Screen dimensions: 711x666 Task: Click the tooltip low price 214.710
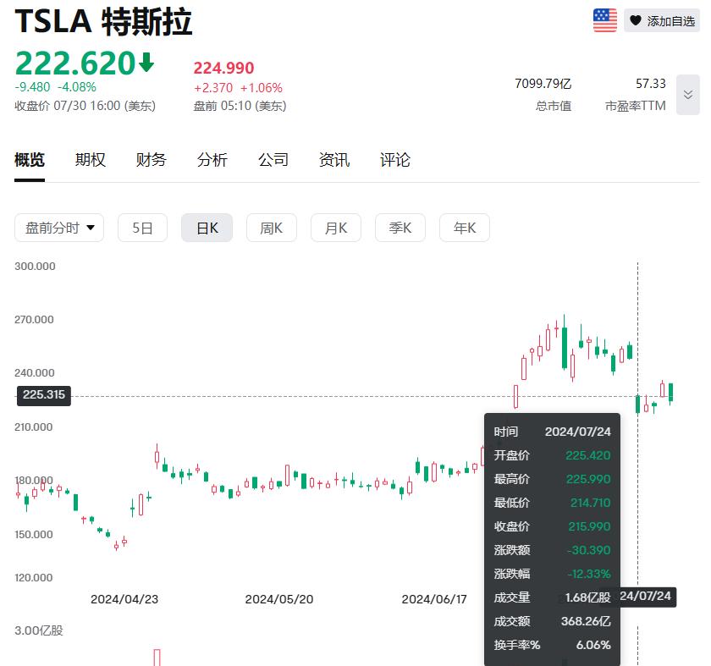[591, 503]
